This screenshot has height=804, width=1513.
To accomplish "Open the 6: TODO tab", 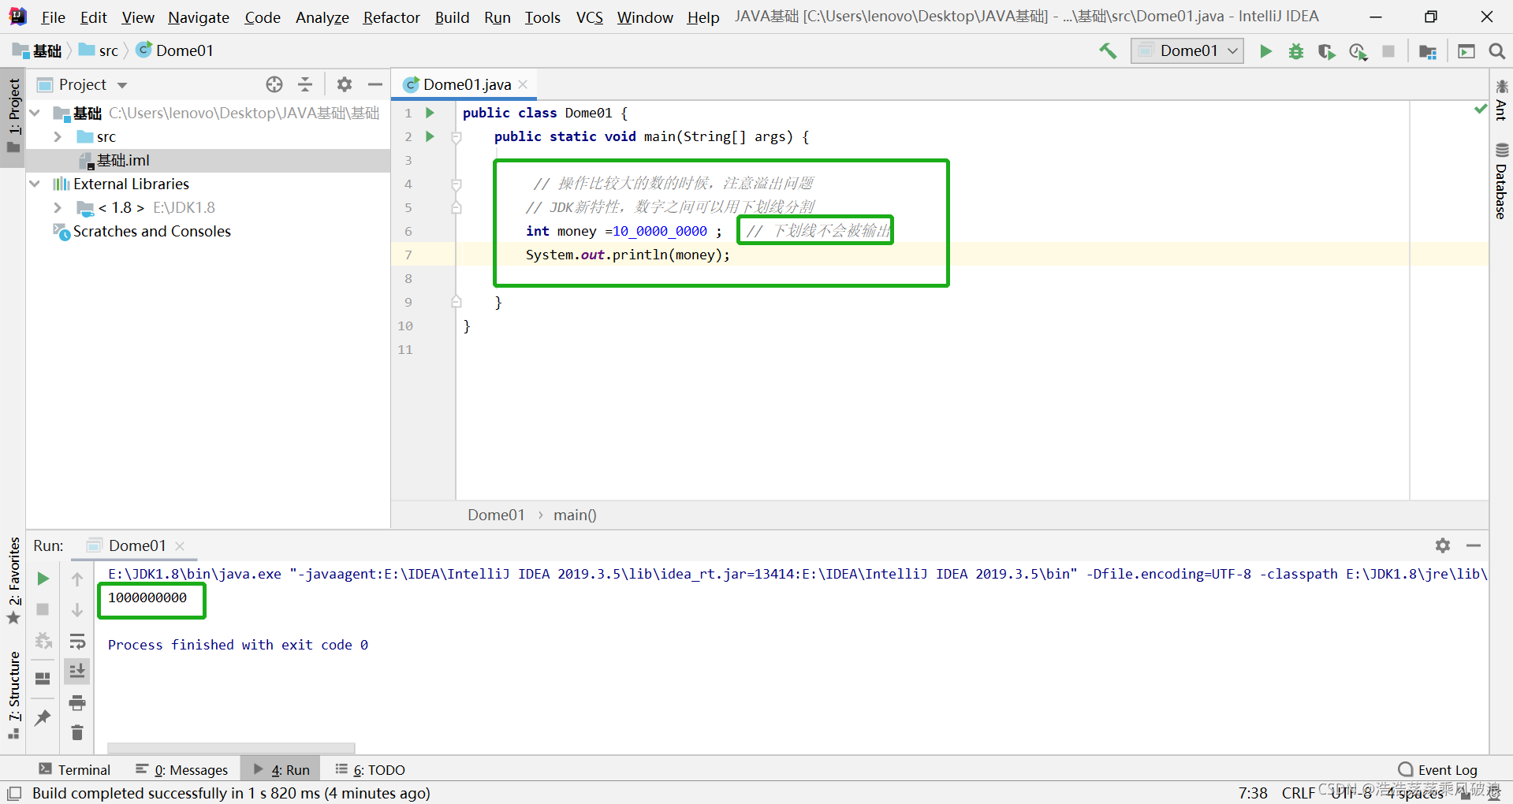I will 370,770.
